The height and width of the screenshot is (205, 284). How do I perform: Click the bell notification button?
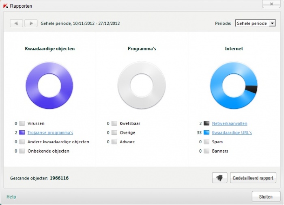(219, 178)
